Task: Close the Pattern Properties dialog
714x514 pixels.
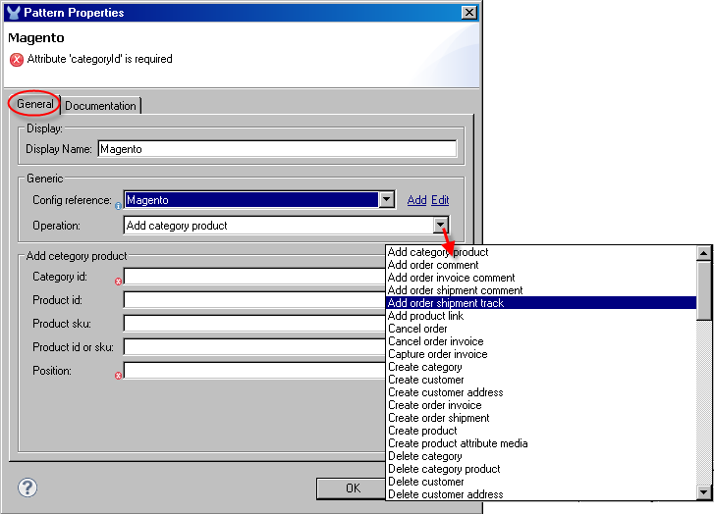Action: pos(468,13)
